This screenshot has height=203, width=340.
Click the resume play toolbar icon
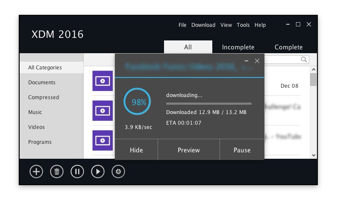coord(97,172)
